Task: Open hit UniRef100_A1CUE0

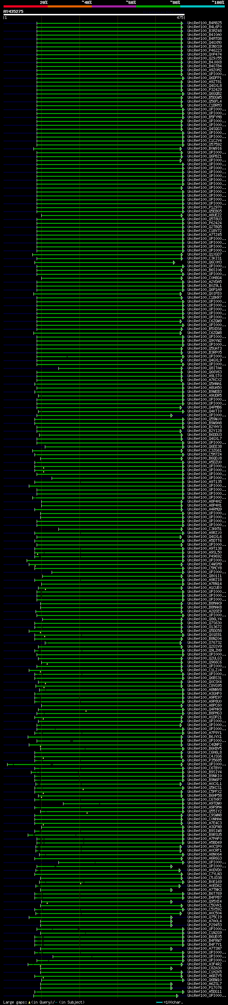Action: [204, 588]
